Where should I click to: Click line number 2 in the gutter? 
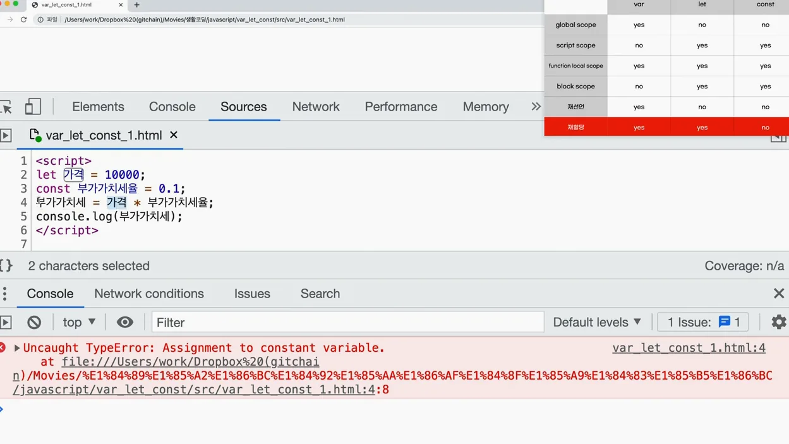tap(23, 175)
